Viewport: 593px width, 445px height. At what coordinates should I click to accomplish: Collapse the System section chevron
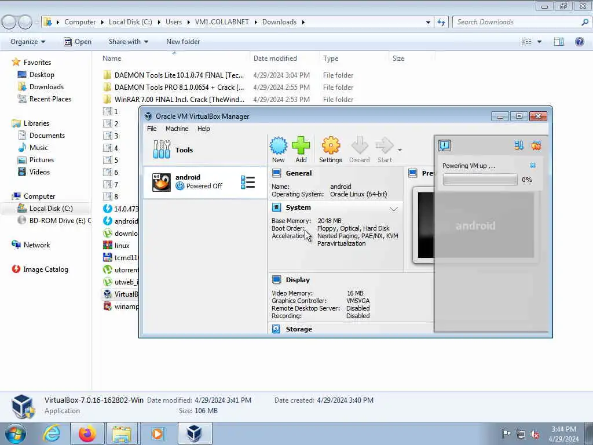click(x=394, y=209)
